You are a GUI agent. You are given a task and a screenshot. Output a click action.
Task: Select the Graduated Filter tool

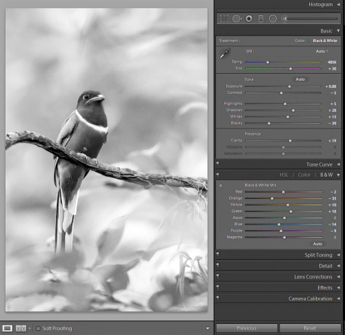tap(261, 19)
